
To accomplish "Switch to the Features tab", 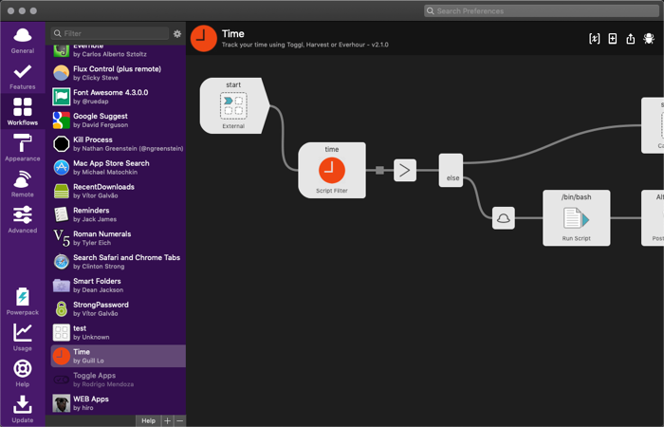I will coord(23,76).
